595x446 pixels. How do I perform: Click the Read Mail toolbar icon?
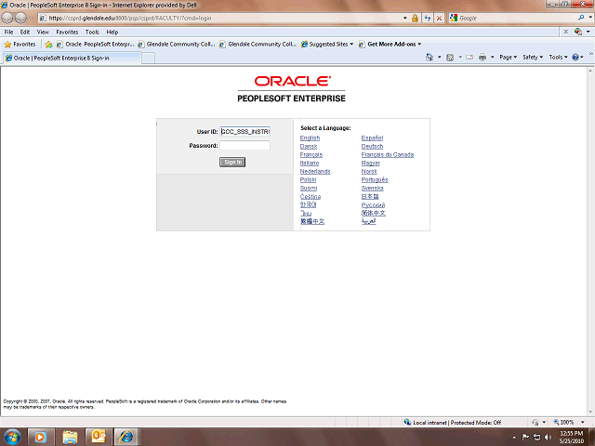tap(469, 58)
